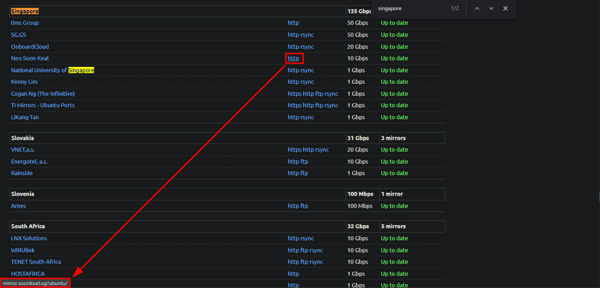Open the SG.GS mirror page
Viewport: 600px width, 288px height.
pyautogui.click(x=19, y=35)
